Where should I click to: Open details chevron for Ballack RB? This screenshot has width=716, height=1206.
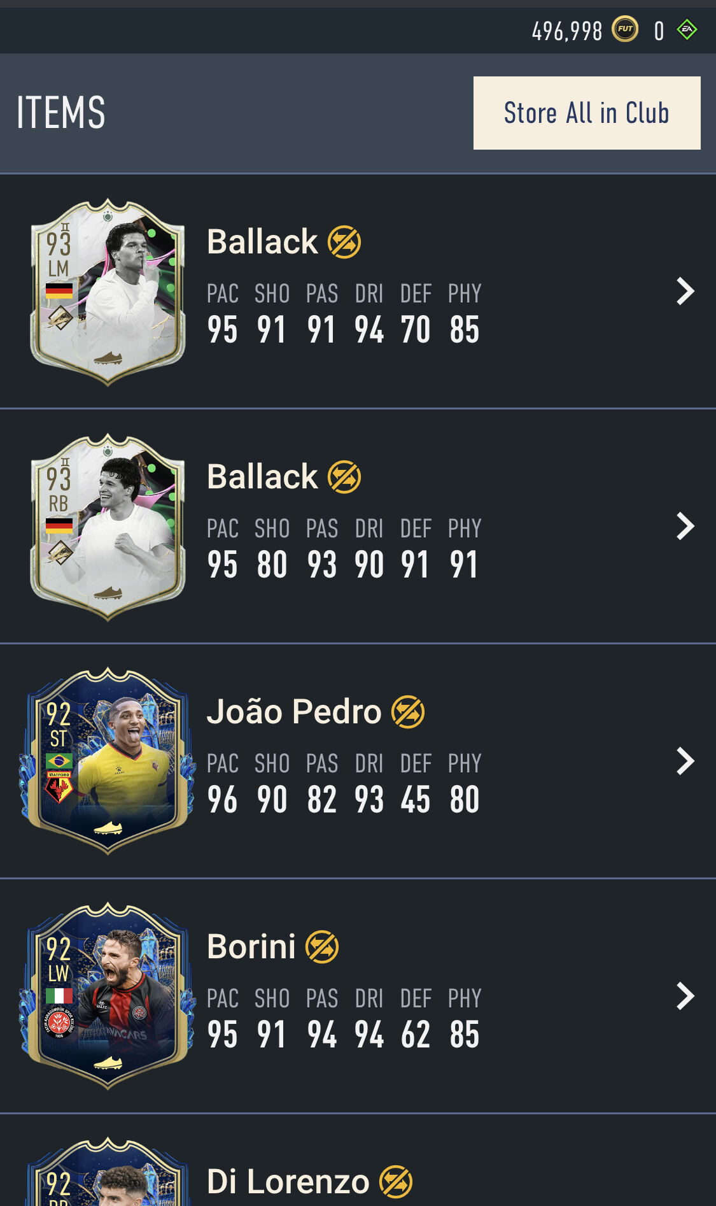pos(685,526)
